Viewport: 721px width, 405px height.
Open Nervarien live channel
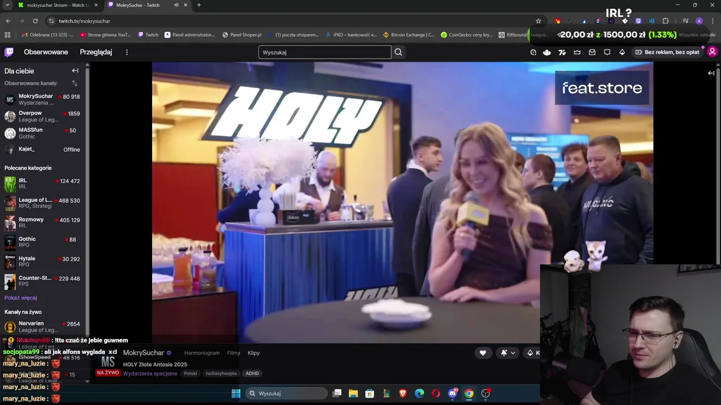tap(42, 327)
